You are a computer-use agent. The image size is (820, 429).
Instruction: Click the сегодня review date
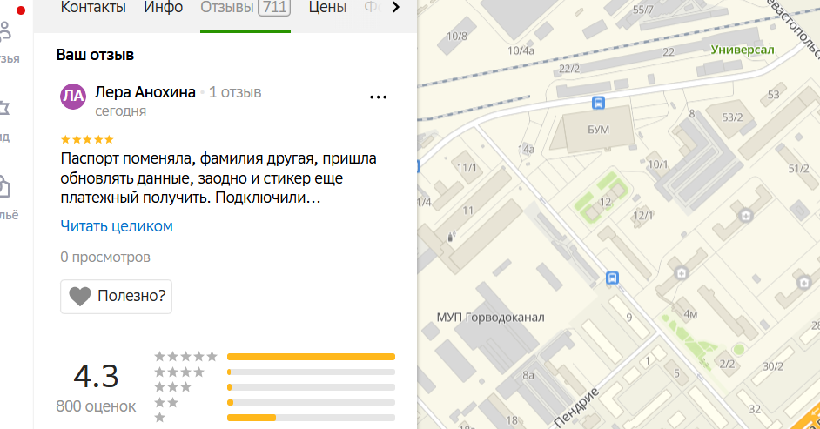(x=120, y=111)
